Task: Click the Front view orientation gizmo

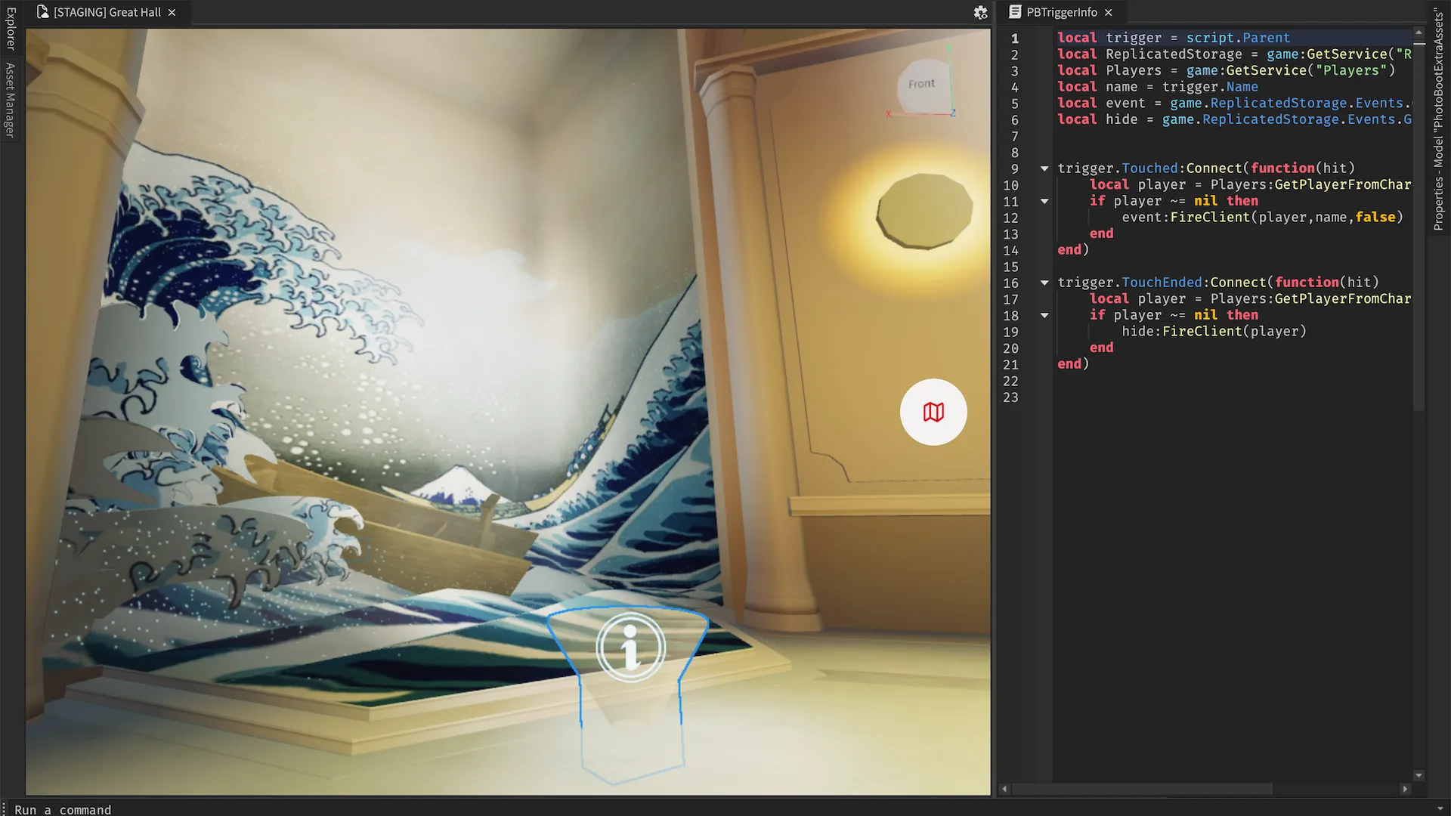Action: point(922,85)
